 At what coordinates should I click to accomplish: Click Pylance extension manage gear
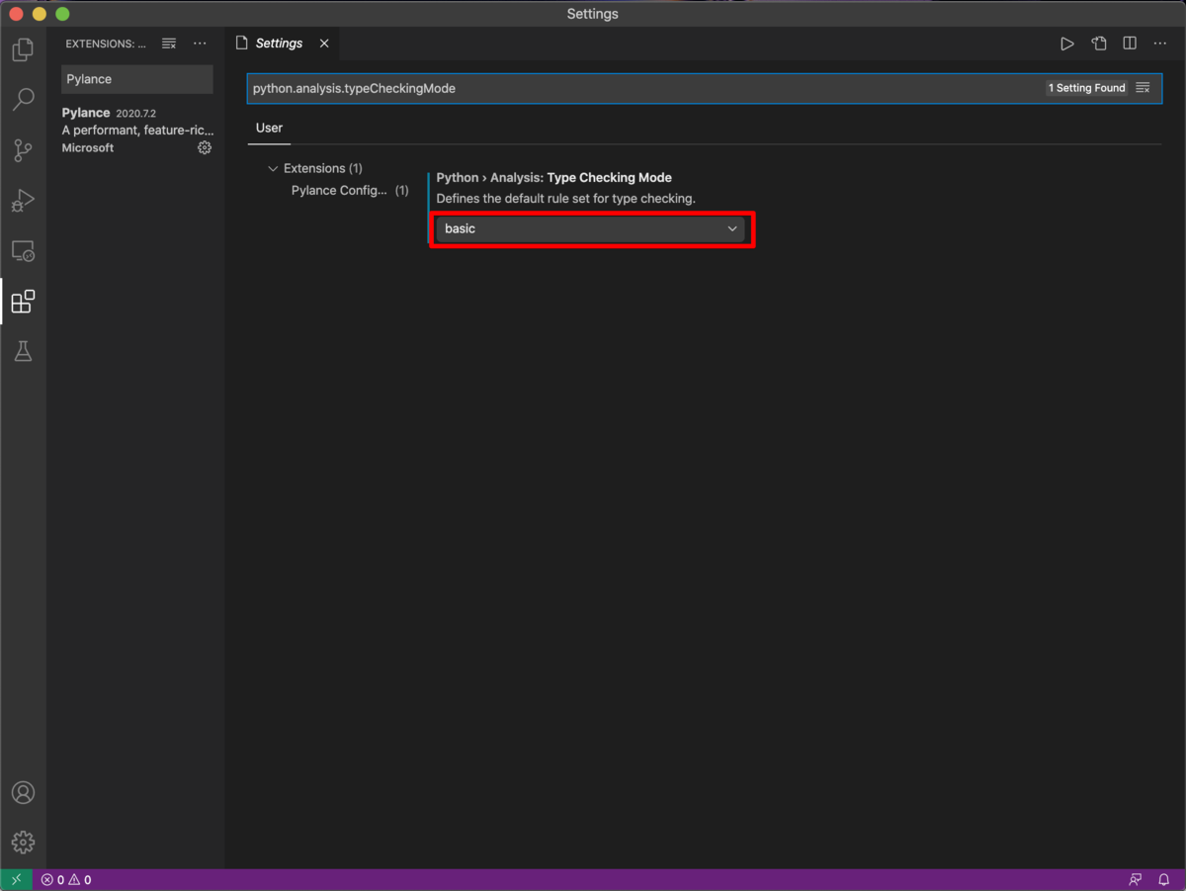point(205,147)
